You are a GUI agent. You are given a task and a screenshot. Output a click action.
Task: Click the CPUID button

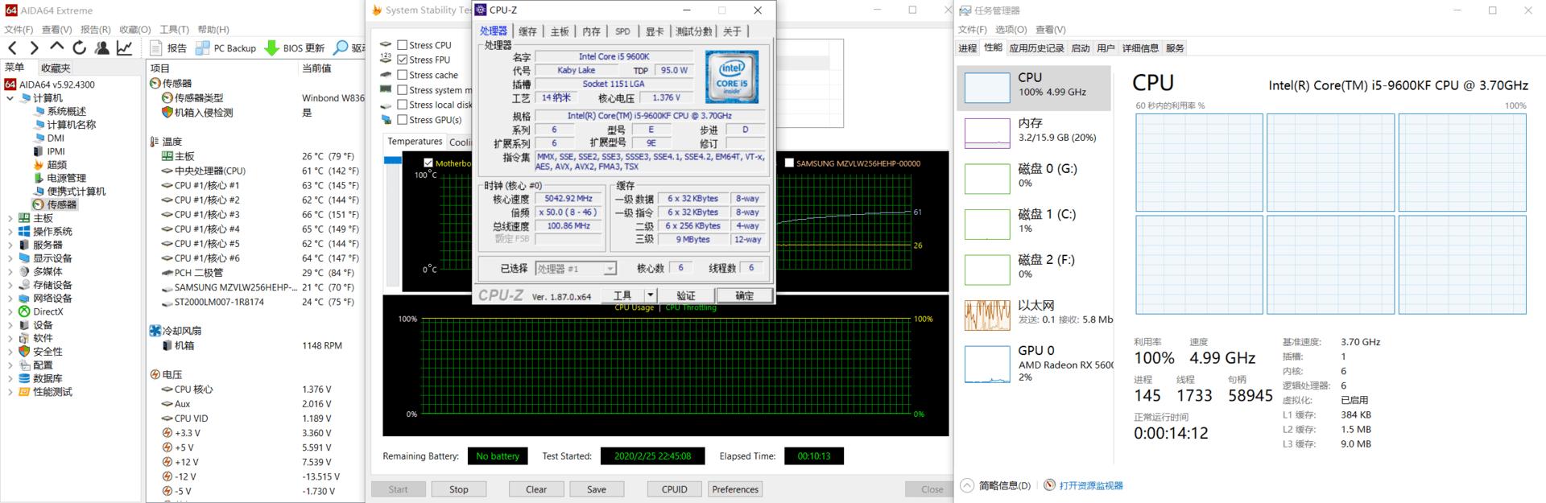click(x=675, y=489)
